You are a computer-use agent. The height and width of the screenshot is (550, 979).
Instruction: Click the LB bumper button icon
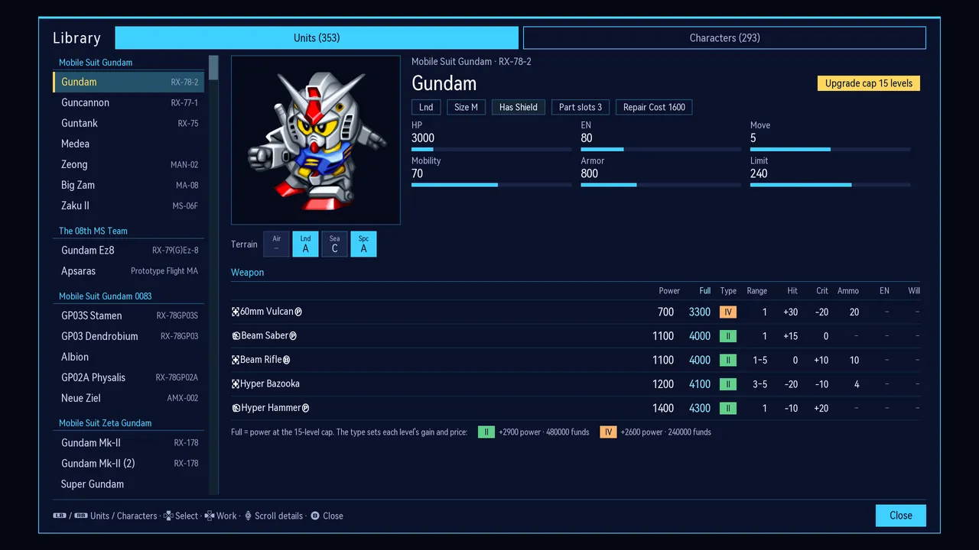(x=60, y=516)
